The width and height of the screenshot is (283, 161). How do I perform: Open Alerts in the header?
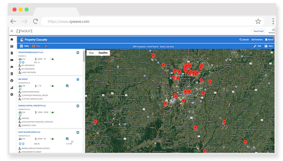(269, 40)
